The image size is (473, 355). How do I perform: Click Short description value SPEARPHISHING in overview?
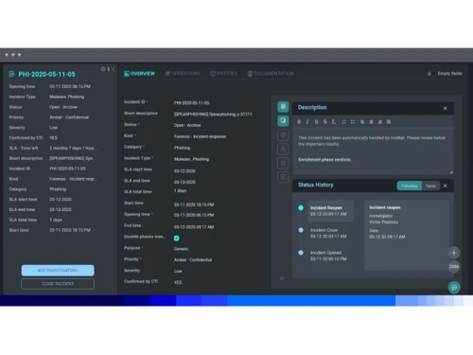213,115
